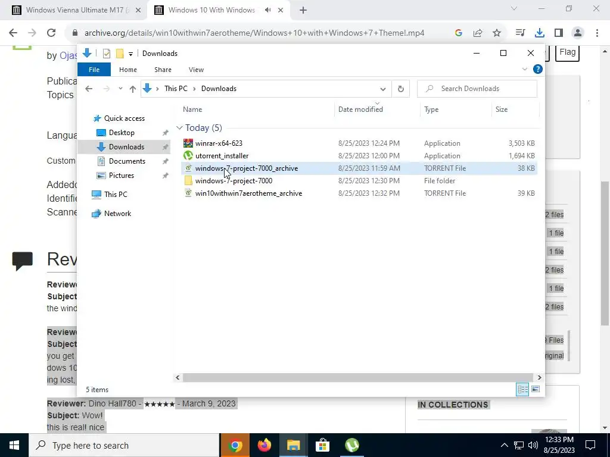Open the Share ribbon tab
The width and height of the screenshot is (610, 457).
pos(163,70)
